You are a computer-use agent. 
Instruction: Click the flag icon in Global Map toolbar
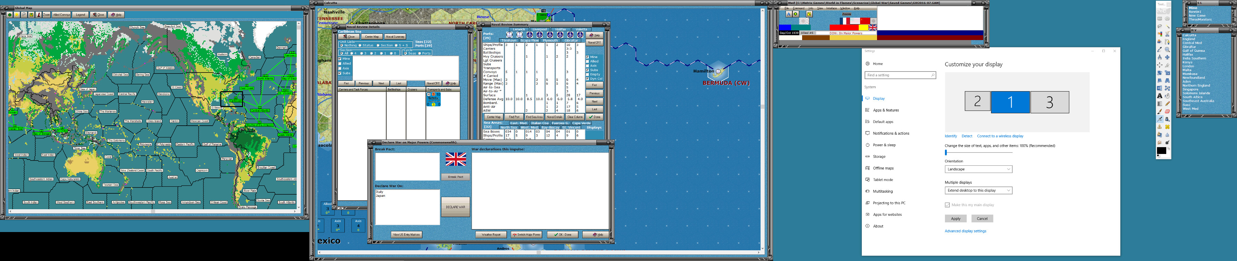coord(24,15)
